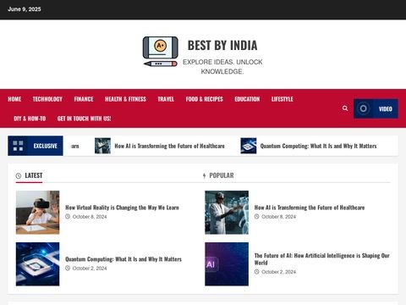Open the Lifestyle menu item
This screenshot has height=305, width=406.
(283, 99)
